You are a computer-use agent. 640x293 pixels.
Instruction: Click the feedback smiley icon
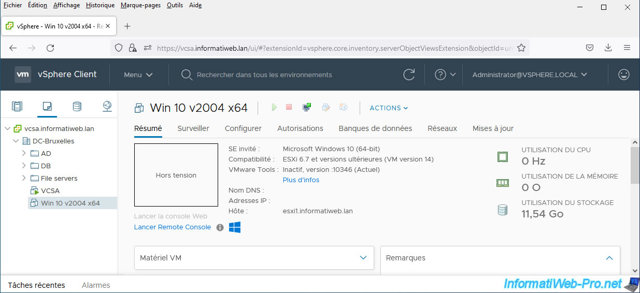coord(624,75)
